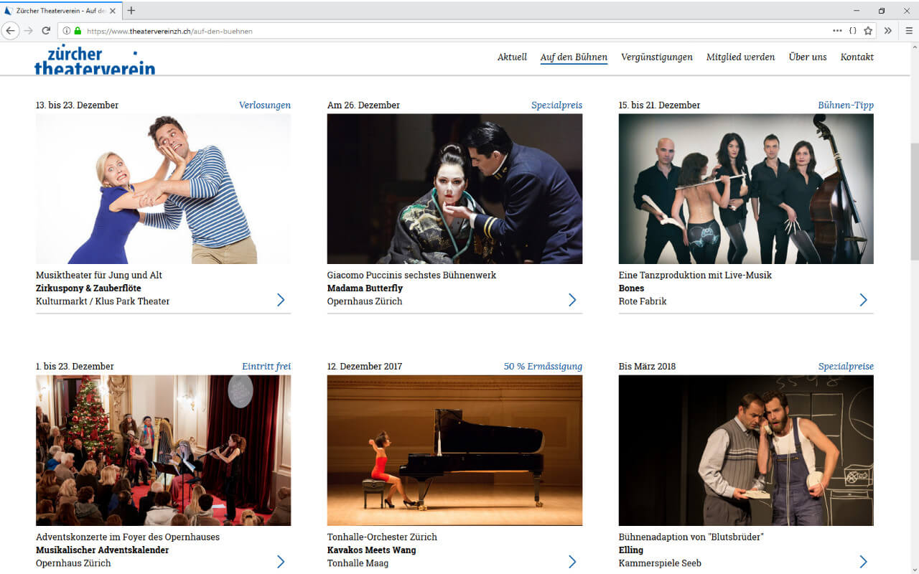Navigate to Kontakt page
The height and width of the screenshot is (574, 919).
click(x=857, y=57)
